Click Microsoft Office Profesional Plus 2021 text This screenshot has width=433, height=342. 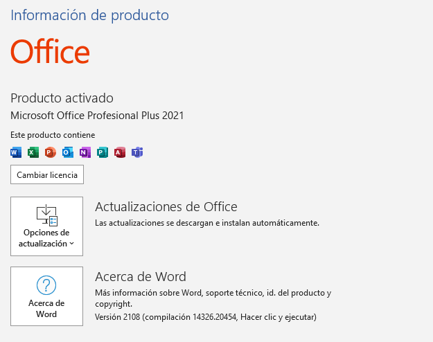tap(97, 116)
